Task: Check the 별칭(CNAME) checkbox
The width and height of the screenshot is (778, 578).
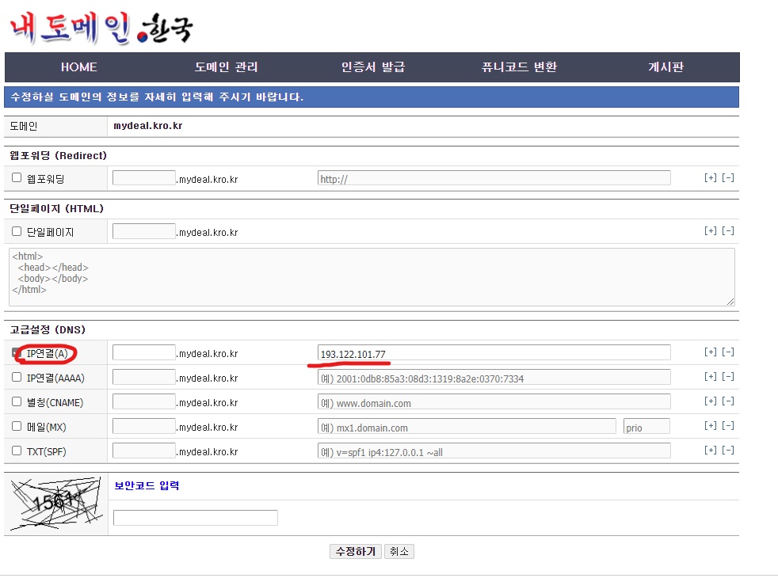Action: (17, 402)
